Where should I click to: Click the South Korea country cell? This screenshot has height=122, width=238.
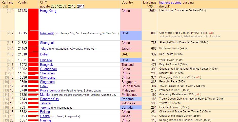[x=131, y=86]
